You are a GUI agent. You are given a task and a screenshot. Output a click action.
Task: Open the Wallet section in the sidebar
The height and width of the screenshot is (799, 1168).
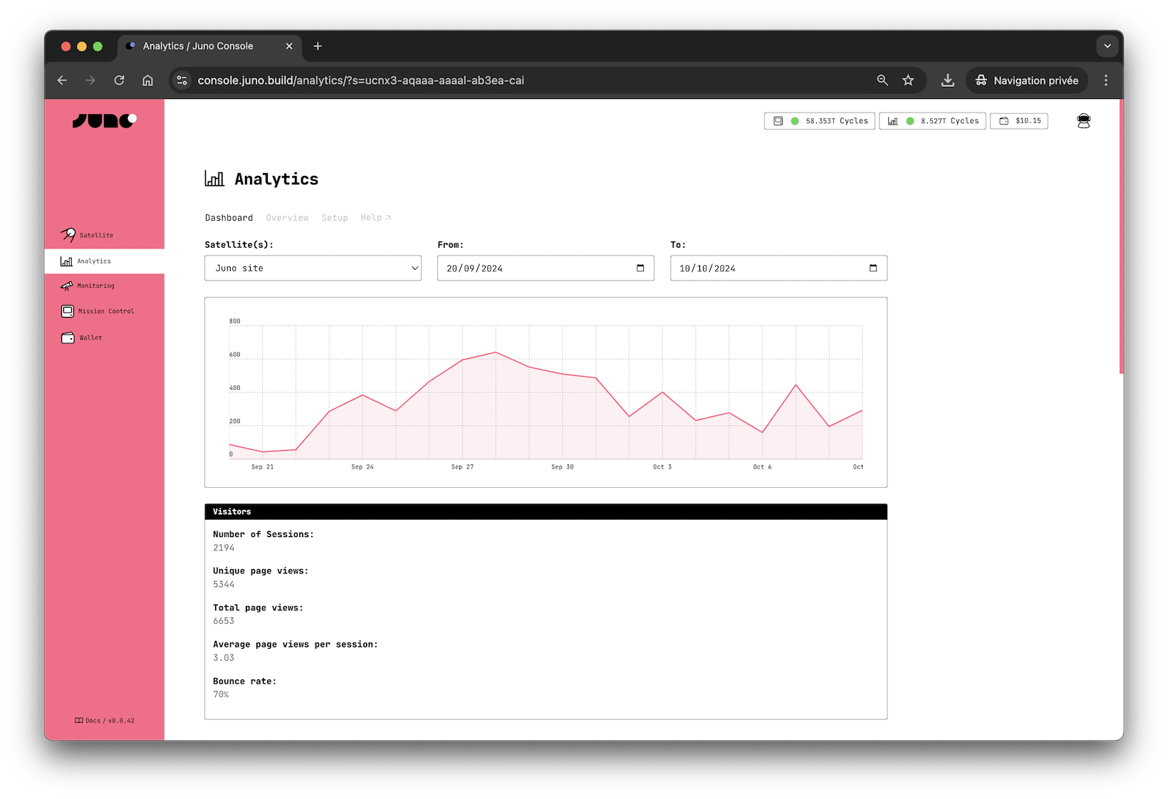click(x=90, y=338)
